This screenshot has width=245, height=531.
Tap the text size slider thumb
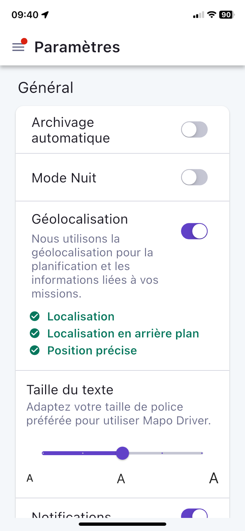[x=122, y=453]
